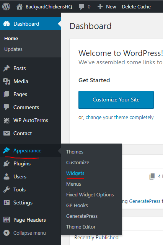Click Customize Your Site button
Viewport: 163px width, 245px height.
click(x=116, y=100)
